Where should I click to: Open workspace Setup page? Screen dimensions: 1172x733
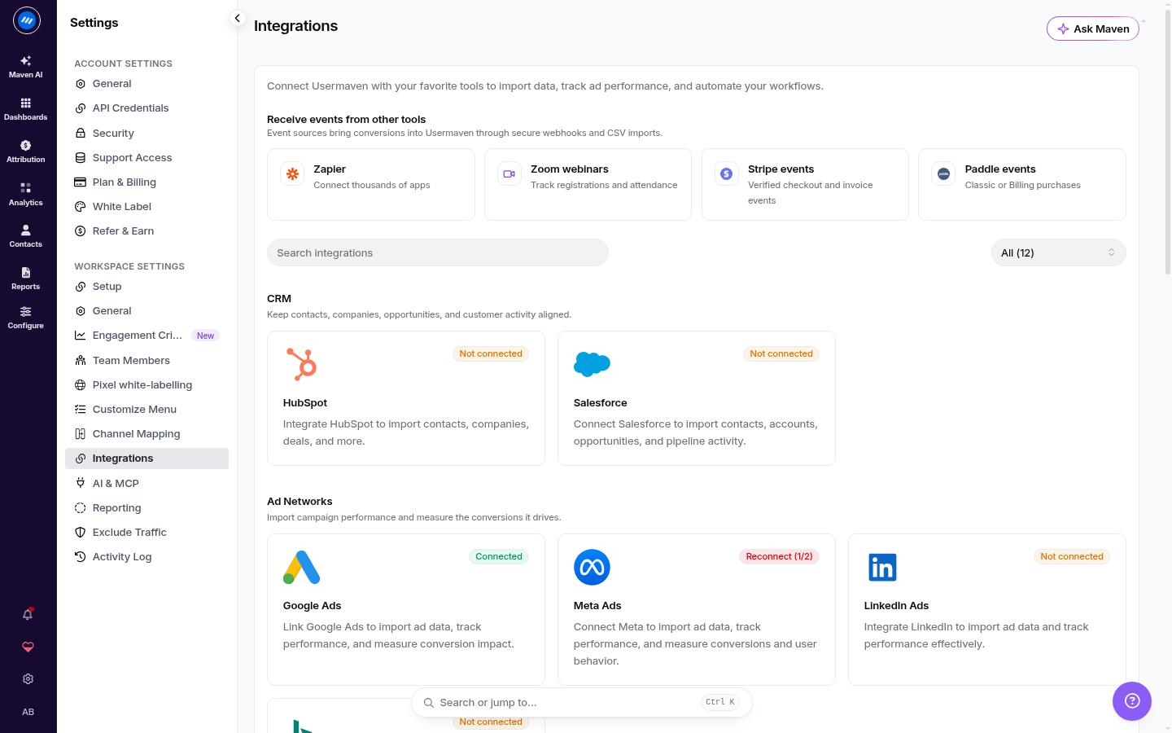(x=146, y=287)
